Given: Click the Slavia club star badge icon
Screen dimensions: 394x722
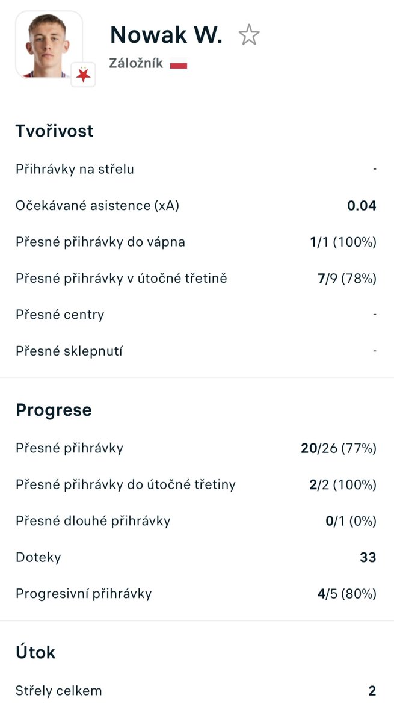Looking at the screenshot, I should point(83,75).
